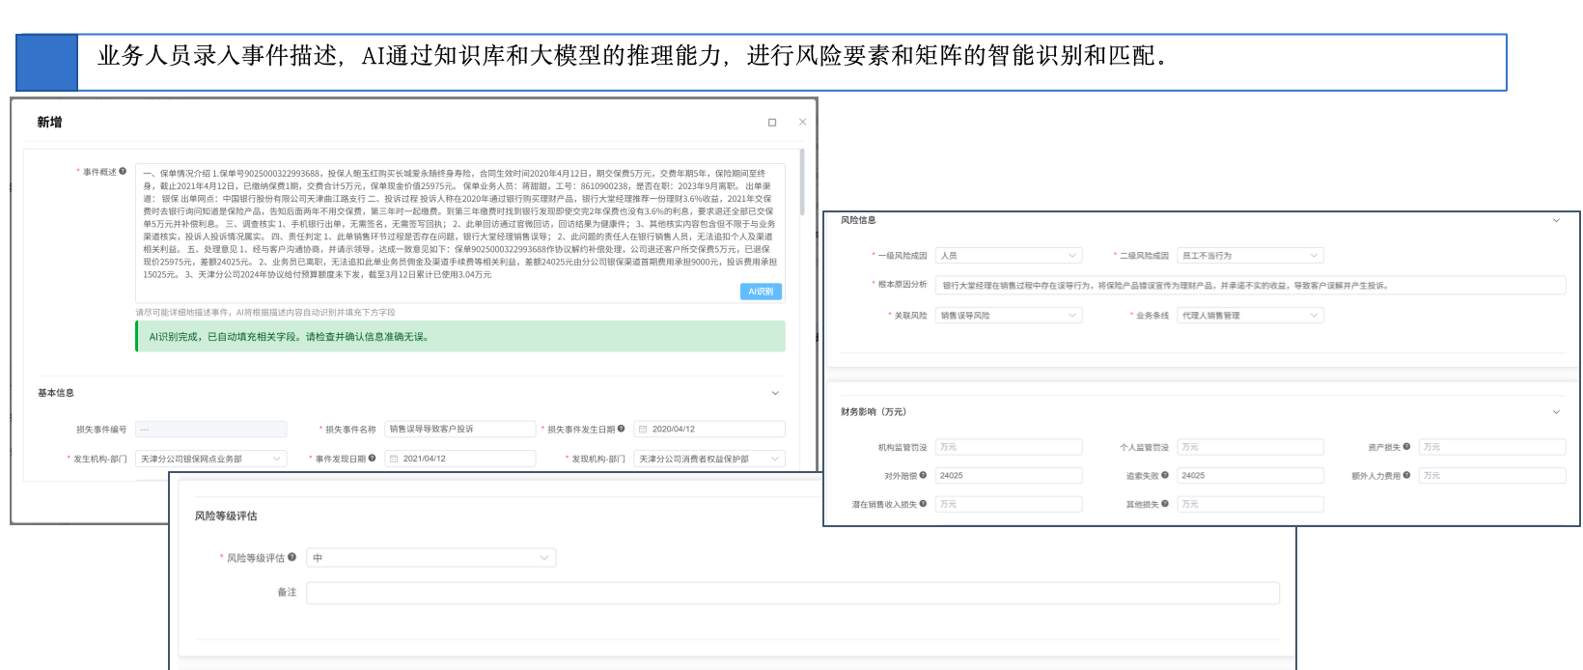Open the 业务条线 dropdown
1583x670 pixels.
[x=1250, y=316]
